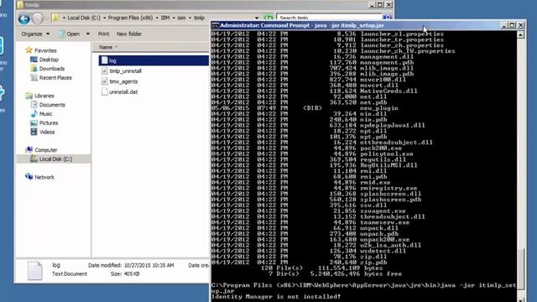This screenshot has width=537, height=302.
Task: Click the Open toolbar icon
Action: (61, 34)
